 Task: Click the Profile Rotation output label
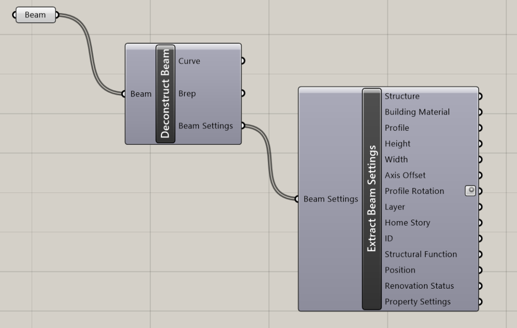(x=414, y=191)
